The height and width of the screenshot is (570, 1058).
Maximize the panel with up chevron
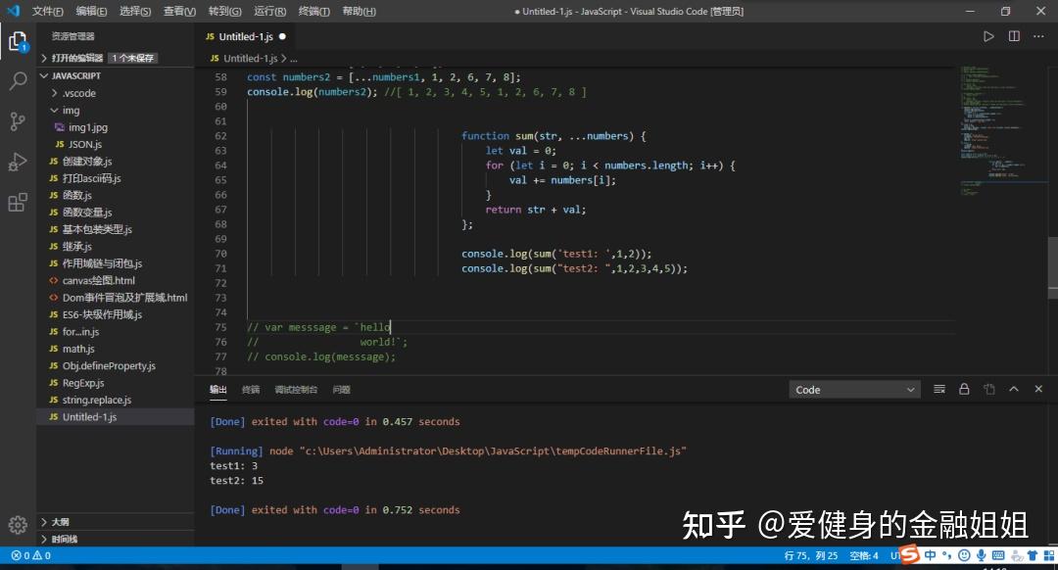point(1014,389)
